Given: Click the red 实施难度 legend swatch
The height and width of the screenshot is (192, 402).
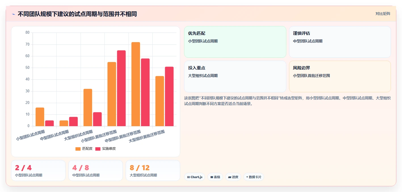Looking at the screenshot, I should pos(98,149).
